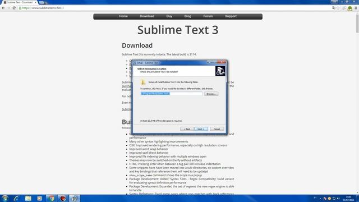Click 'Select Destination Location' heading text
The width and height of the screenshot is (359, 202).
click(152, 68)
